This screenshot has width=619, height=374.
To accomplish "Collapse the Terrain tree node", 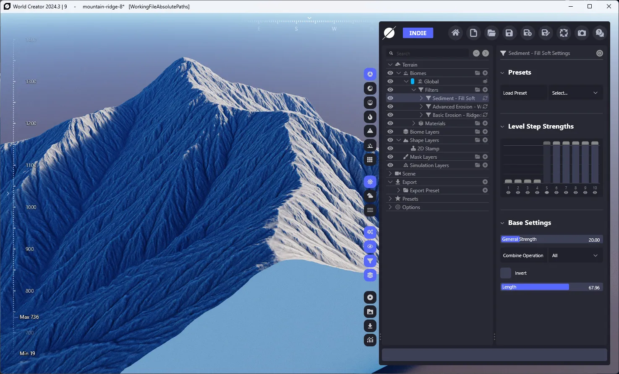I will click(390, 64).
